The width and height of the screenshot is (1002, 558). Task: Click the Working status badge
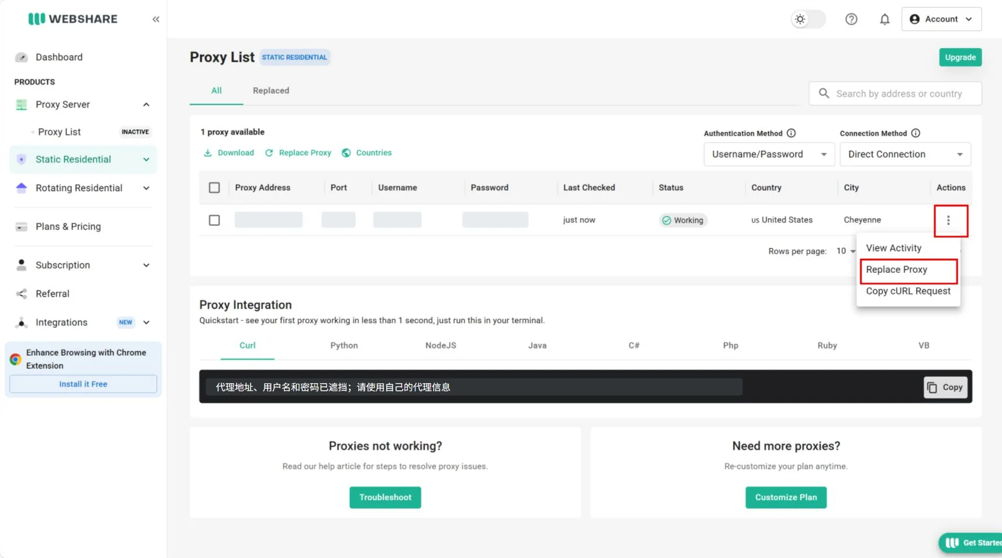(x=683, y=220)
